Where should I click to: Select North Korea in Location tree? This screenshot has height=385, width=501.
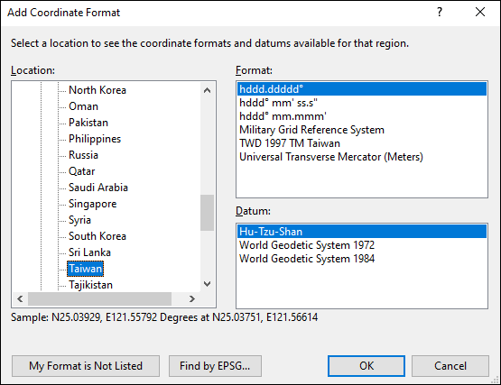pos(97,90)
